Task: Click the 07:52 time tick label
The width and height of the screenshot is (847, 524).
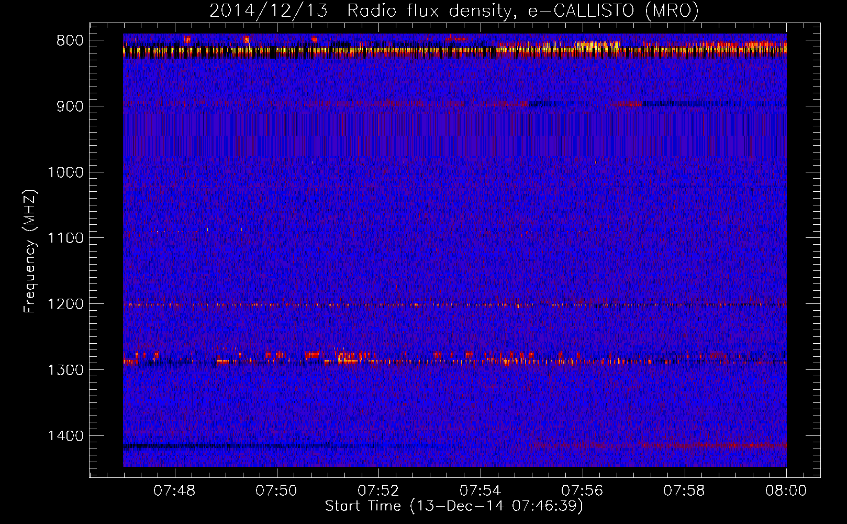Action: pyautogui.click(x=378, y=491)
